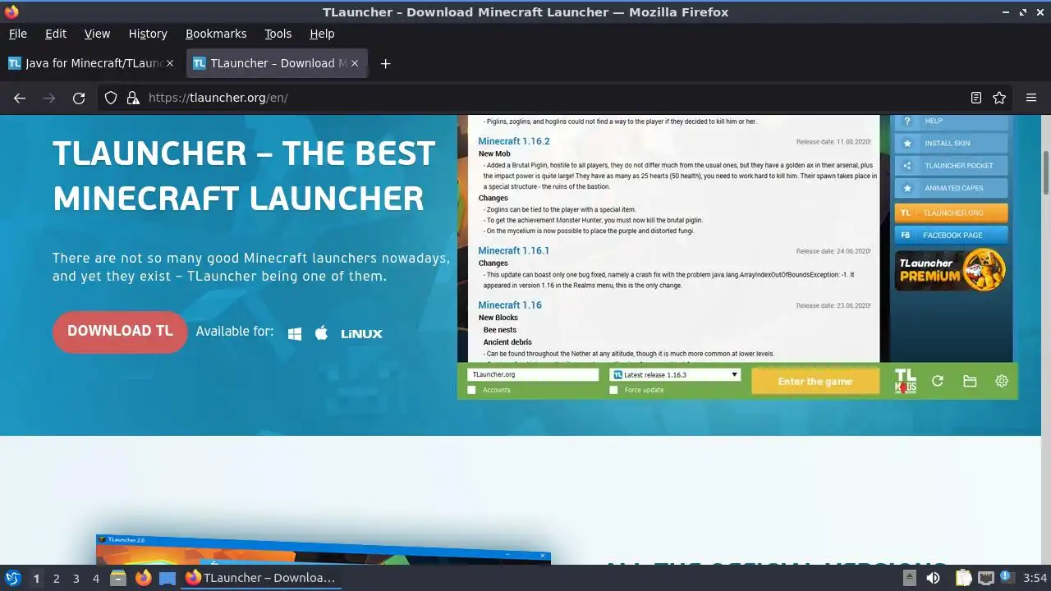Image resolution: width=1051 pixels, height=591 pixels.
Task: Open the clipboard manager tray icon
Action: click(x=962, y=578)
